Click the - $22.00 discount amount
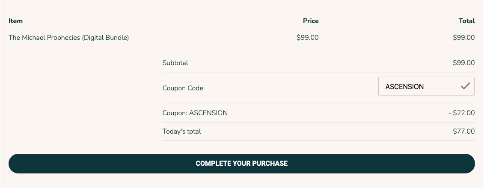Viewport: 490px width, 188px height. 462,113
